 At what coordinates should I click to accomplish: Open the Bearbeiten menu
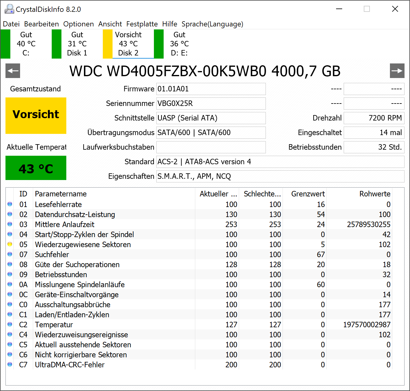(x=41, y=24)
